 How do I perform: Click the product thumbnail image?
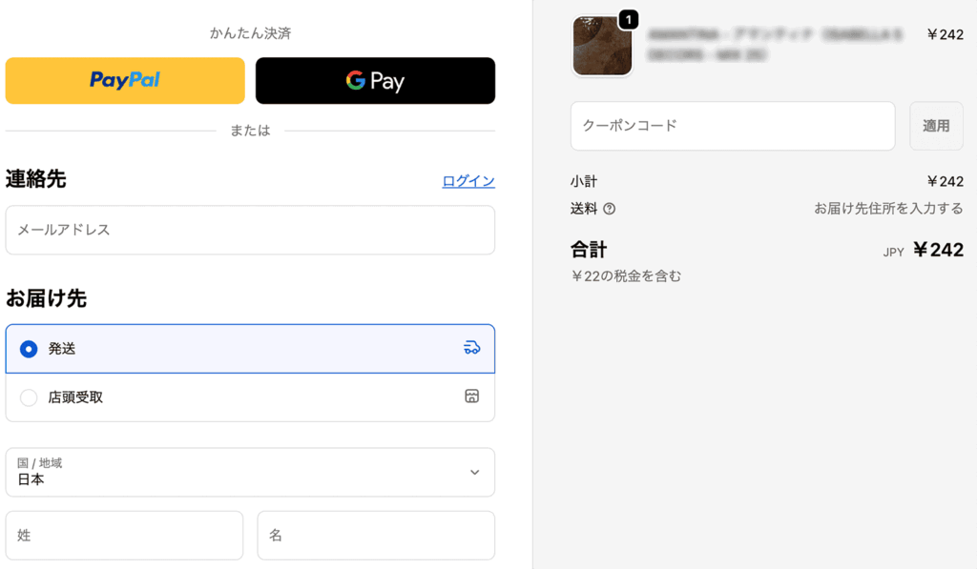[601, 46]
